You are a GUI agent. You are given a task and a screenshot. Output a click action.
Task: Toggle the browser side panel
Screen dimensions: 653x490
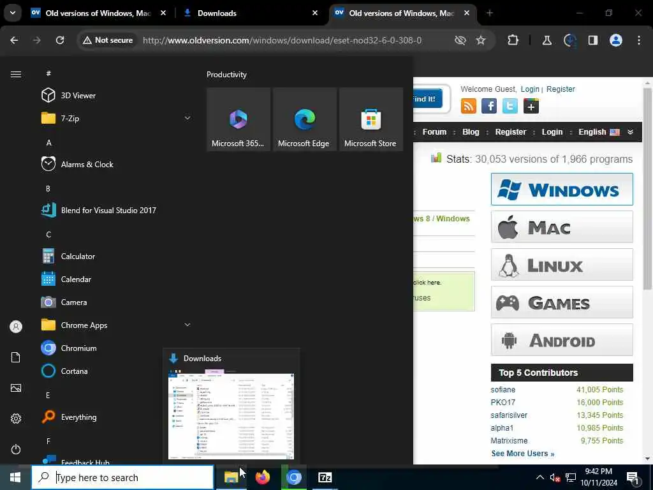point(593,40)
